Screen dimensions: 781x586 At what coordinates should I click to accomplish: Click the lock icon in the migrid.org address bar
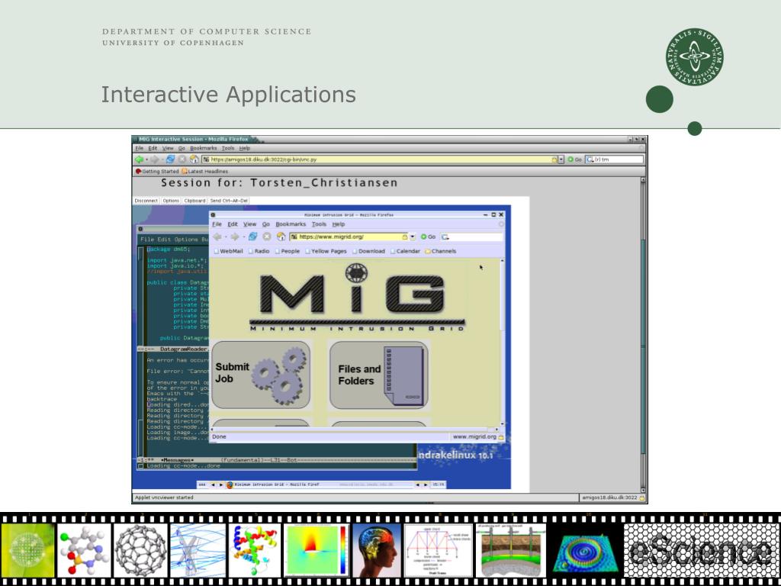404,237
